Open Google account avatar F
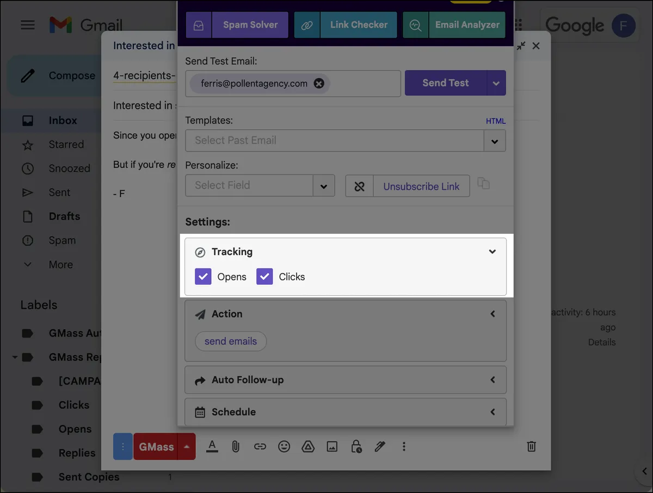This screenshot has height=493, width=653. [x=624, y=26]
